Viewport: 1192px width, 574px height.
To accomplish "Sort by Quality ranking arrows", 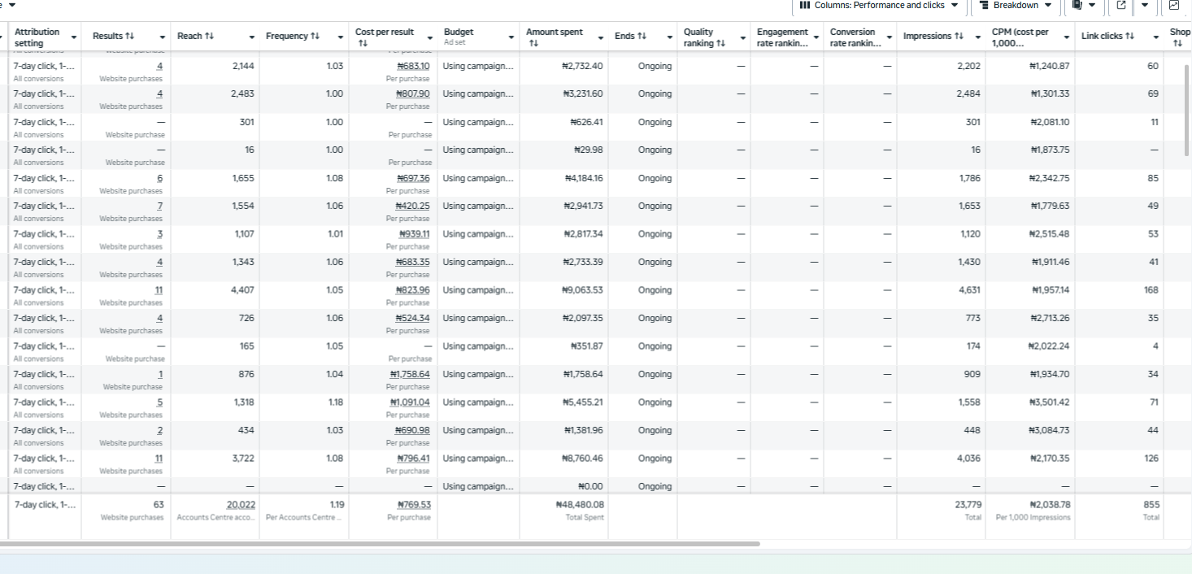I will 720,43.
